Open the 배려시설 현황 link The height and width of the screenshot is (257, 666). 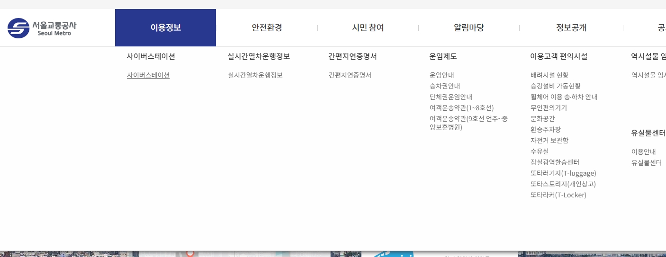tap(549, 75)
